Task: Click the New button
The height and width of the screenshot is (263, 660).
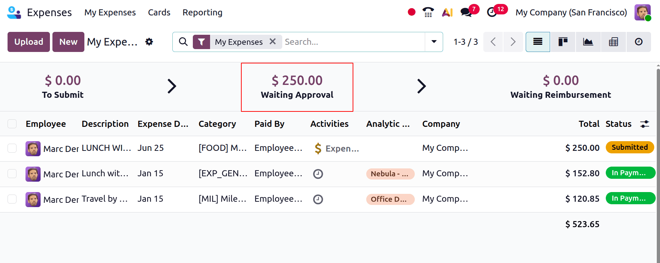Action: point(68,42)
